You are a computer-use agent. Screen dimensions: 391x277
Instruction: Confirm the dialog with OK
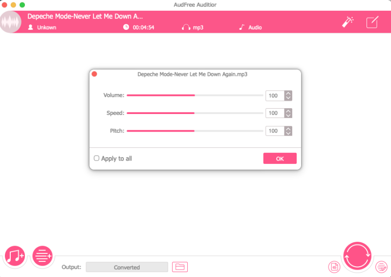[280, 159]
